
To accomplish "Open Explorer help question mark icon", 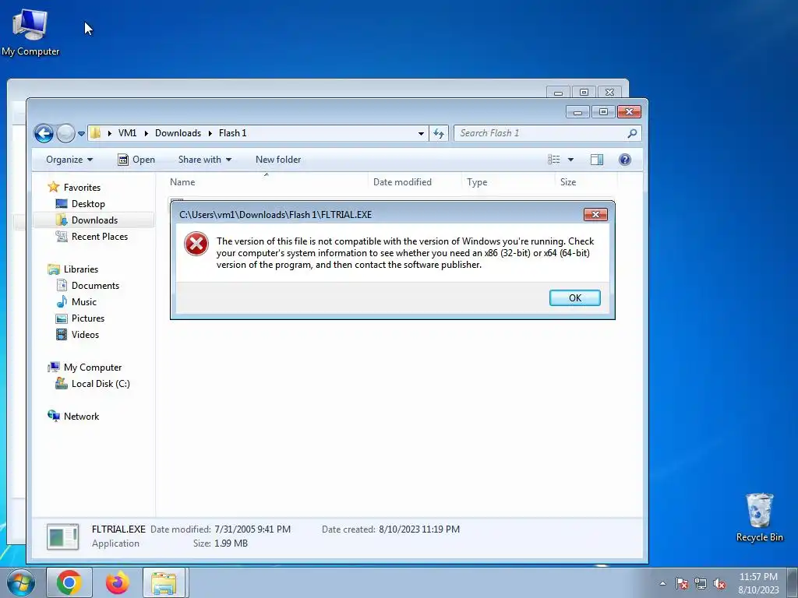I will [625, 160].
